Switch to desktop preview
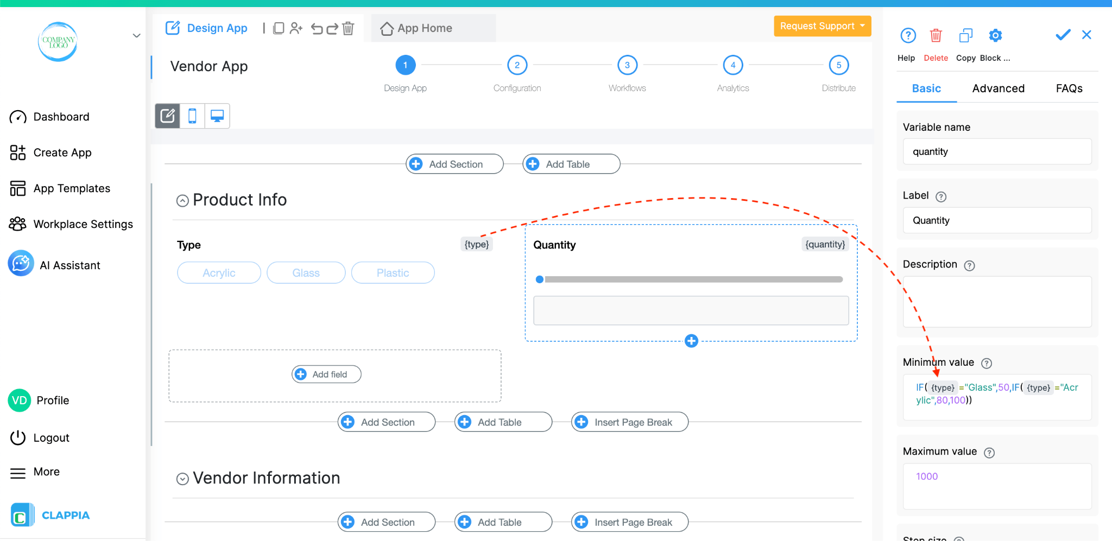Viewport: 1112px width, 541px height. [x=217, y=116]
